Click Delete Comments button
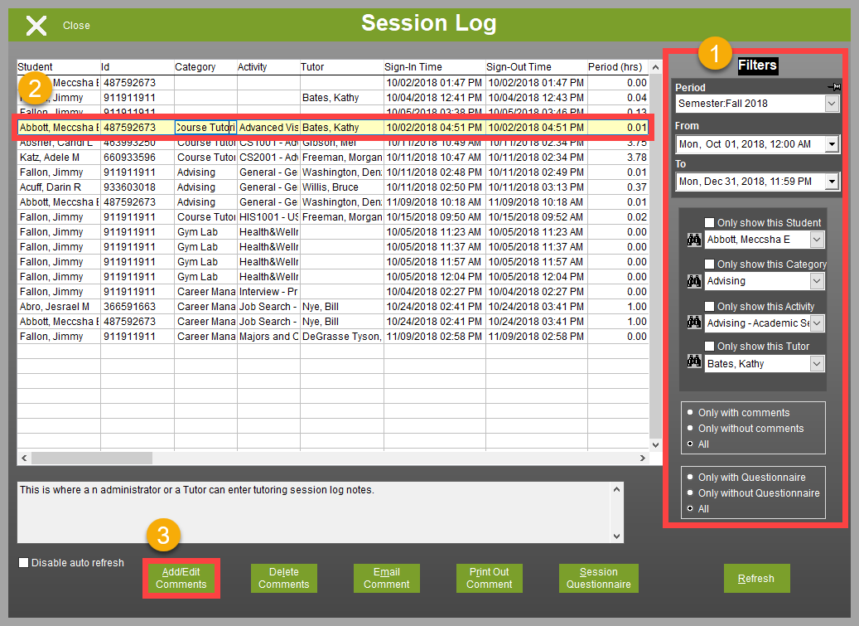Viewport: 859px width, 626px height. point(284,578)
